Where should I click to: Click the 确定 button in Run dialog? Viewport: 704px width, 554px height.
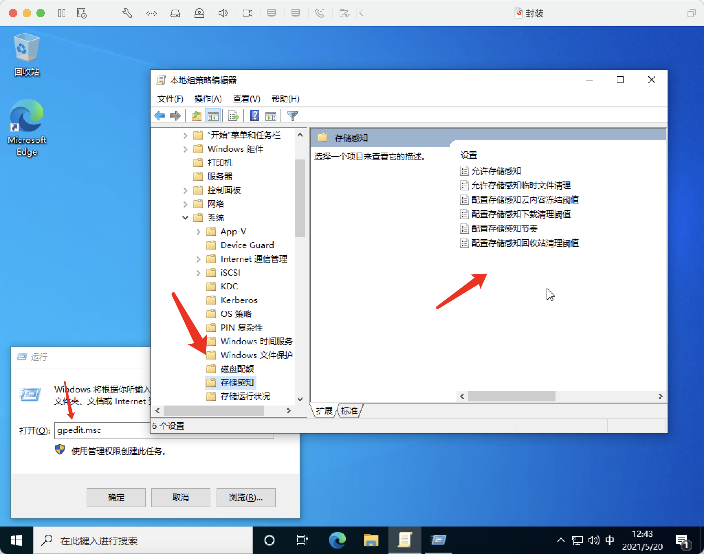click(116, 497)
